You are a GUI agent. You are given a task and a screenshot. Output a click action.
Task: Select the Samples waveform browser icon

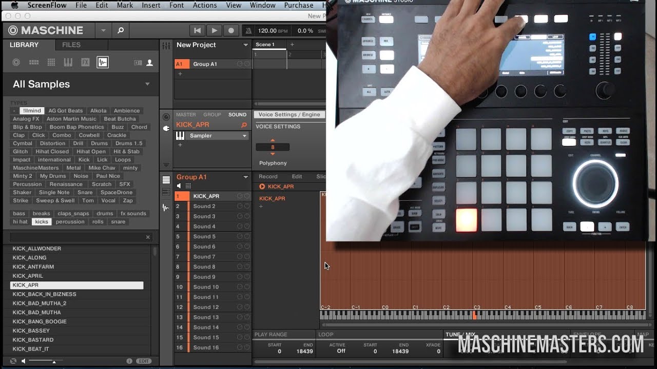(x=103, y=63)
